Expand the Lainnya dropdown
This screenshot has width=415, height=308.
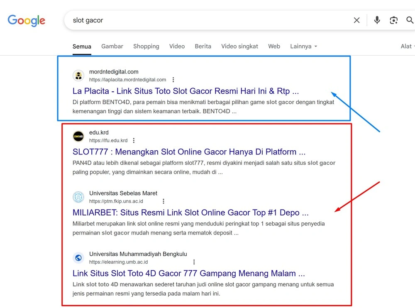click(x=303, y=46)
